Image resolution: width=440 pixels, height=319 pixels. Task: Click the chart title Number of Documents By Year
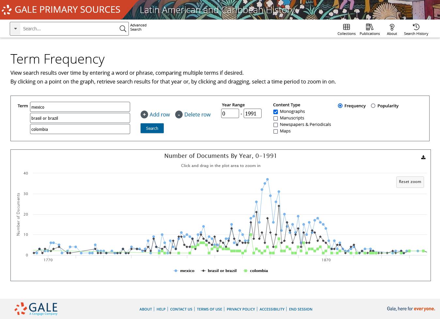coord(220,156)
